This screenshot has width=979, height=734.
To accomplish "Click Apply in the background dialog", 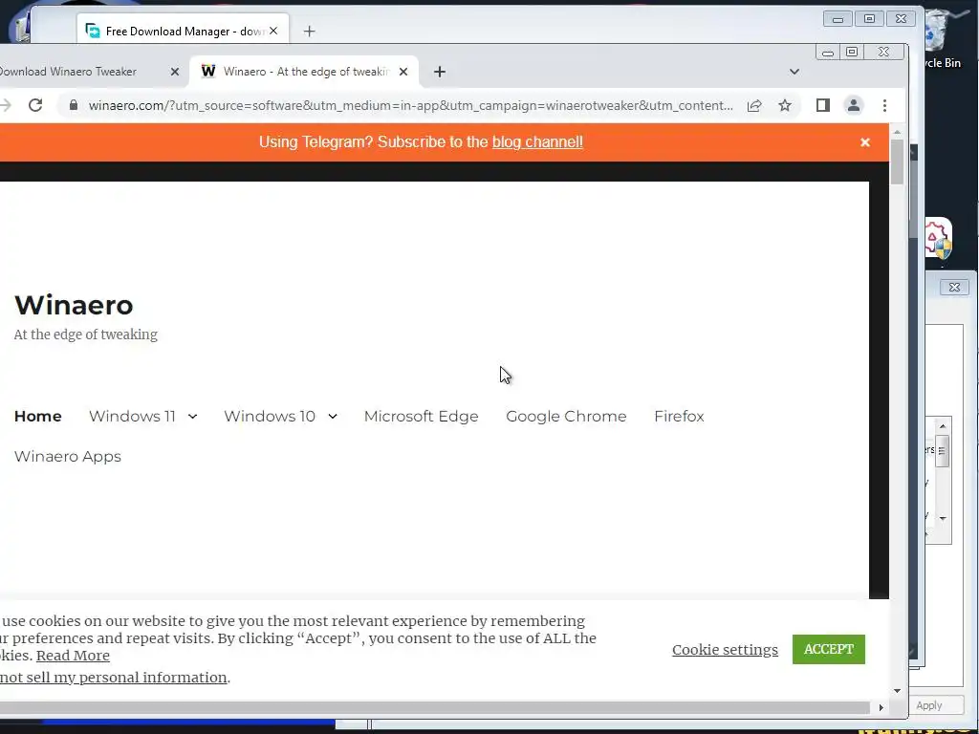I will [929, 705].
